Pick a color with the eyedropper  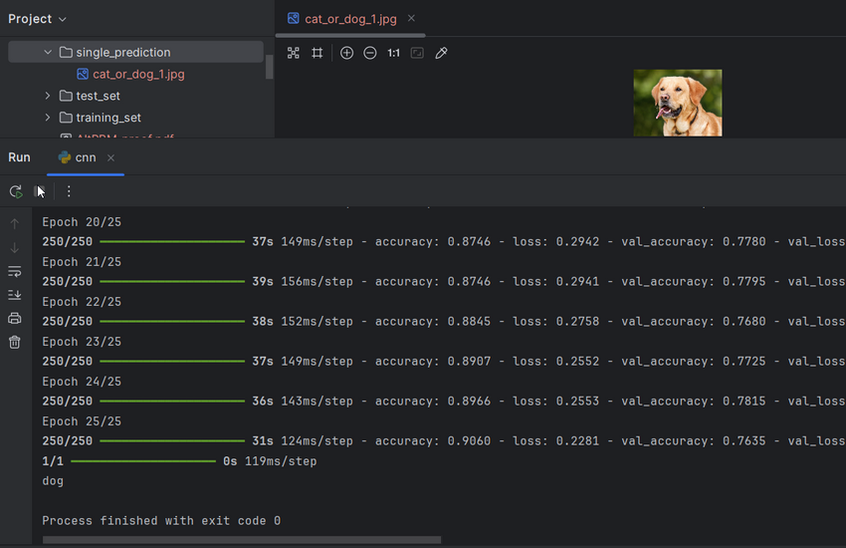tap(442, 53)
